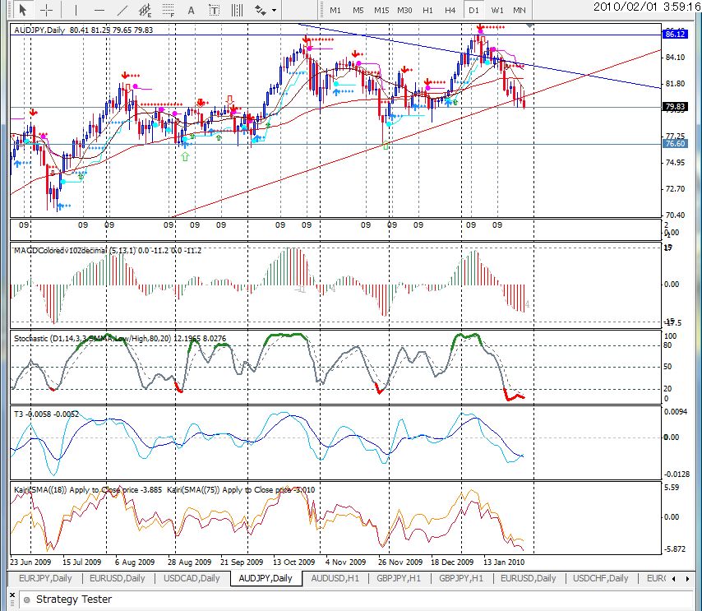The width and height of the screenshot is (702, 611).
Task: Choose the Vertical Line drawing tool
Action: pos(76,9)
